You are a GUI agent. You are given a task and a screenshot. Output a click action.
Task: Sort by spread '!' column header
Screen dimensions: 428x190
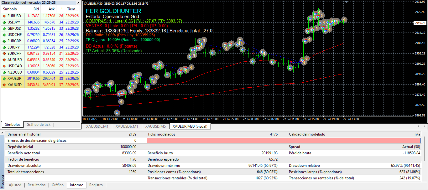point(60,9)
